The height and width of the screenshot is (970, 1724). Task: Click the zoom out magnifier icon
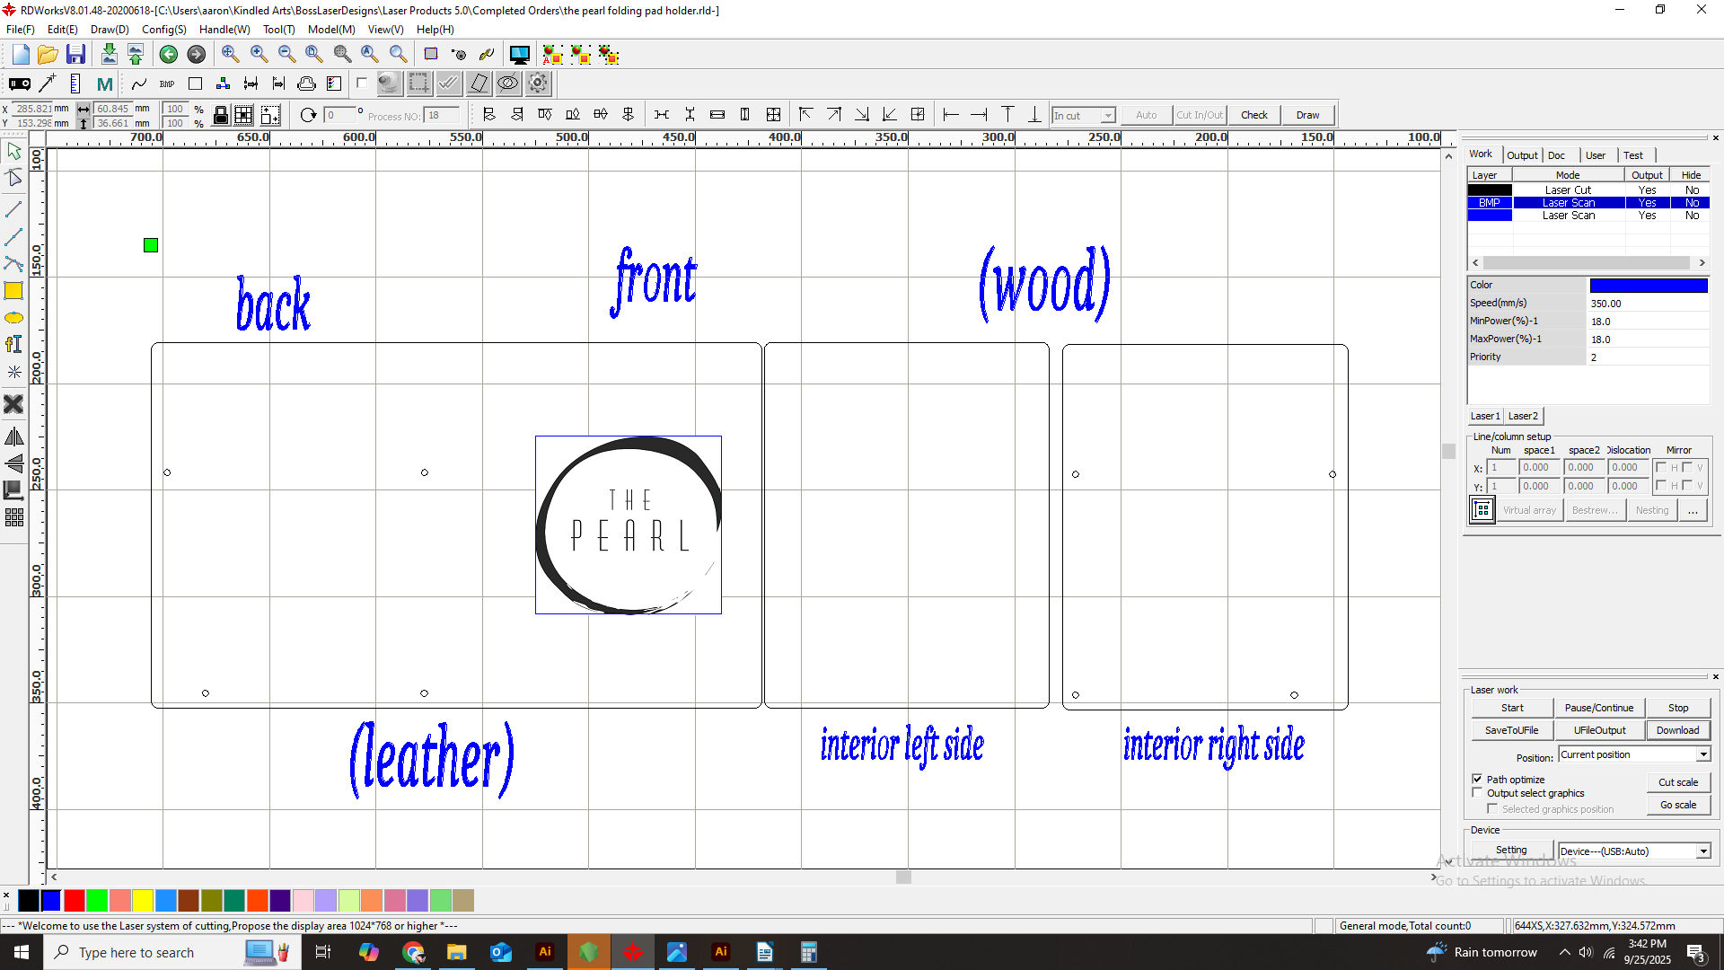[286, 55]
